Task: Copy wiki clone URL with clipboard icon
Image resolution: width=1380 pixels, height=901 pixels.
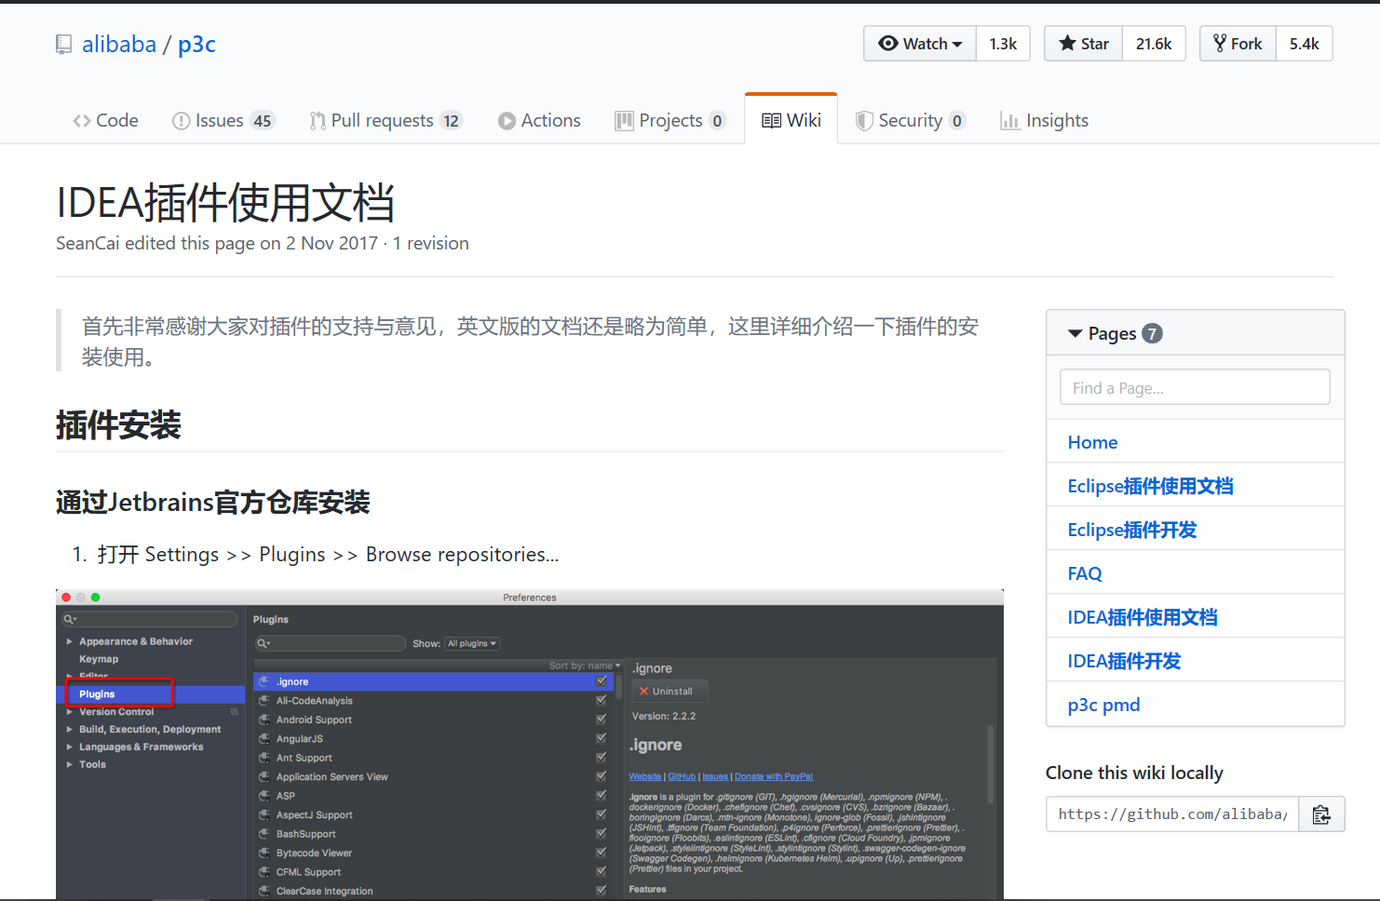Action: (1321, 814)
